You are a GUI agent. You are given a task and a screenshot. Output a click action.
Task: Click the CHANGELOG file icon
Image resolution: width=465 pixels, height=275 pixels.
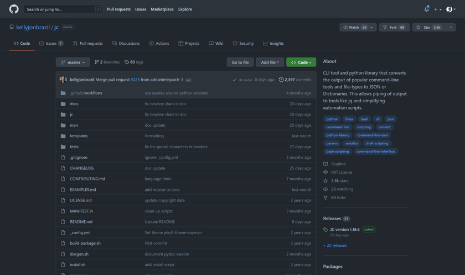(63, 168)
